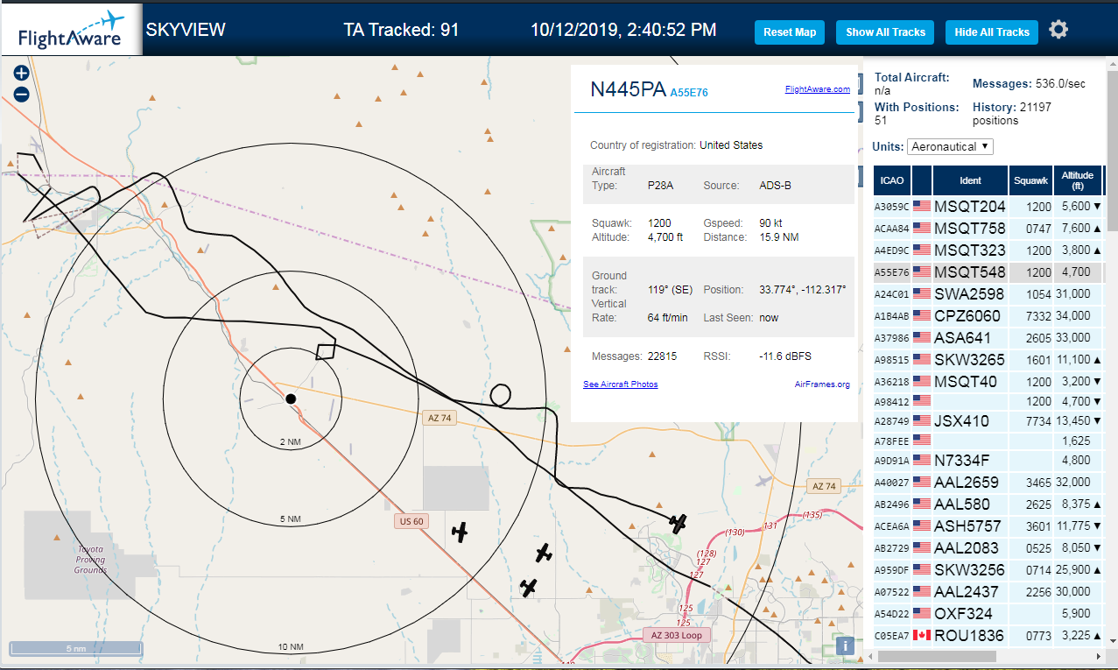Select the MSQT40 row
This screenshot has height=670, width=1118.
point(988,382)
